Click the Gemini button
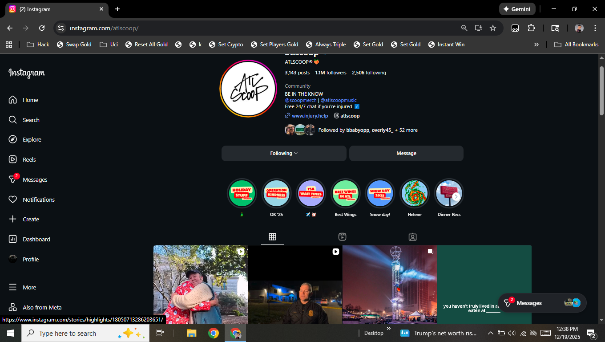Image resolution: width=605 pixels, height=342 pixels. click(517, 9)
